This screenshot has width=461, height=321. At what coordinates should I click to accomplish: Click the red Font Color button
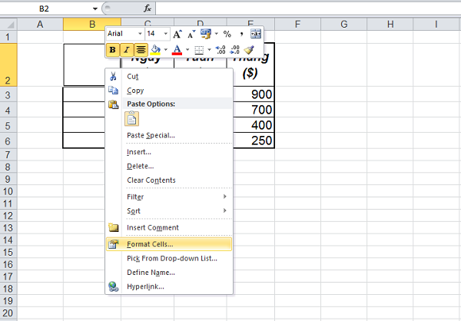177,50
